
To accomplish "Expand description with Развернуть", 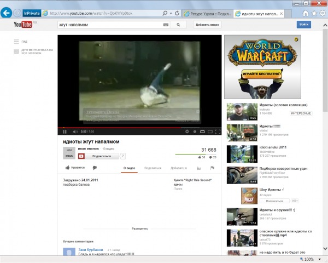I will [140, 228].
